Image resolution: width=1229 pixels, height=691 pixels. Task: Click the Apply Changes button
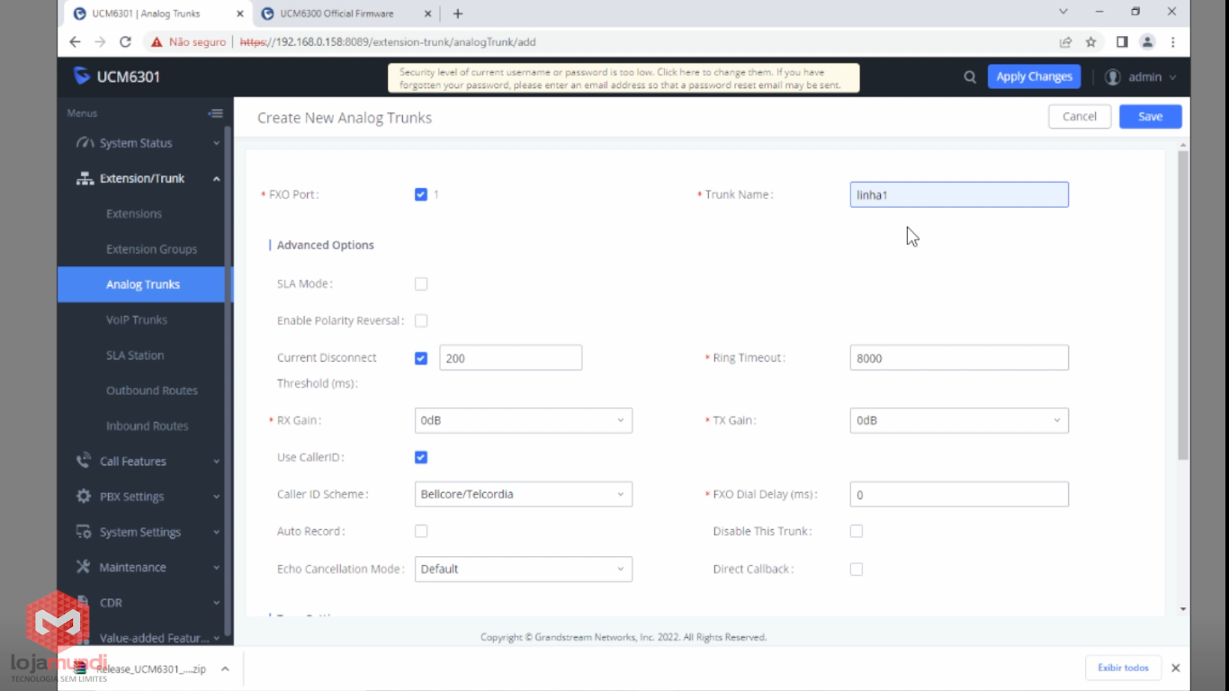[x=1034, y=77]
